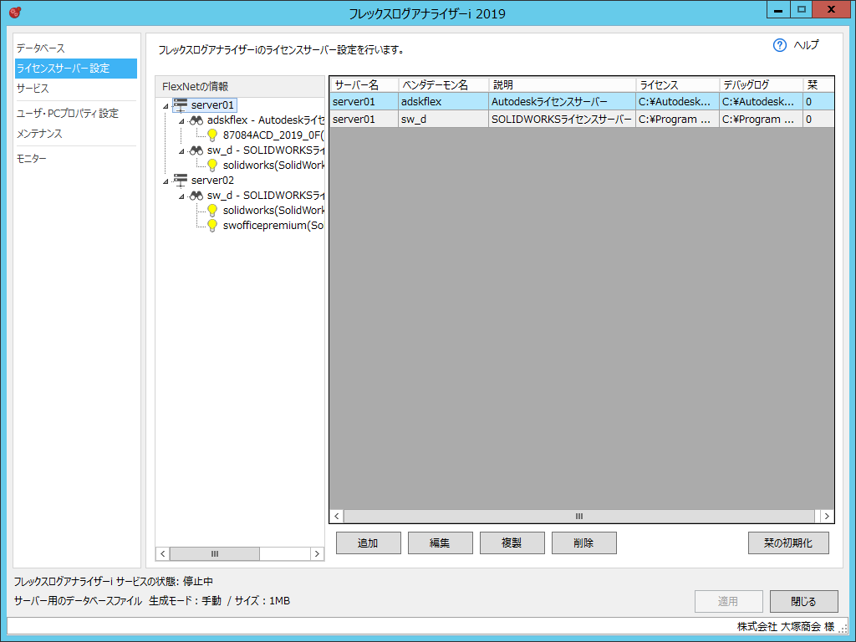Click the blue help question mark icon
Viewport: 856px width, 642px height.
tap(780, 45)
